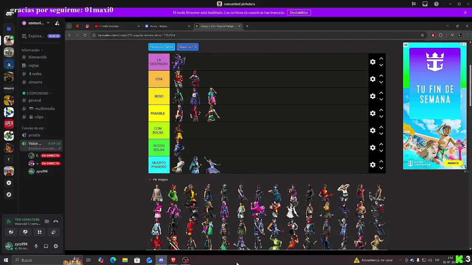This screenshot has height=265, width=472.
Task: Toggle deafen headphones in Discord user panel
Action: [46, 246]
